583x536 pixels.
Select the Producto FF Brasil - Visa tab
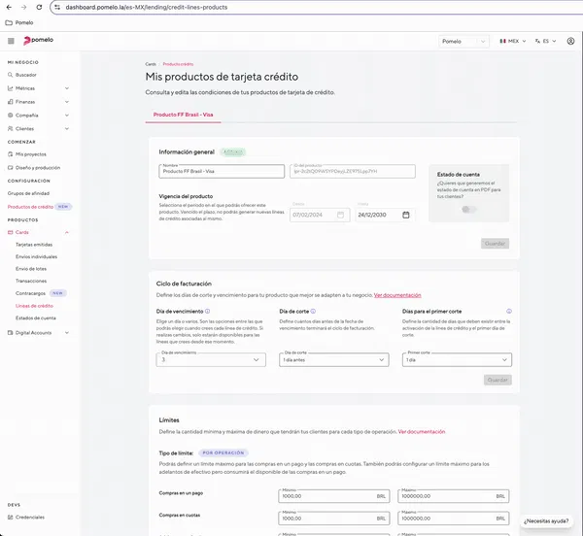click(x=183, y=115)
